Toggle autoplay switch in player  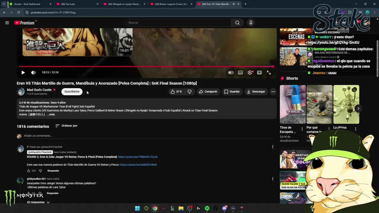click(x=231, y=72)
